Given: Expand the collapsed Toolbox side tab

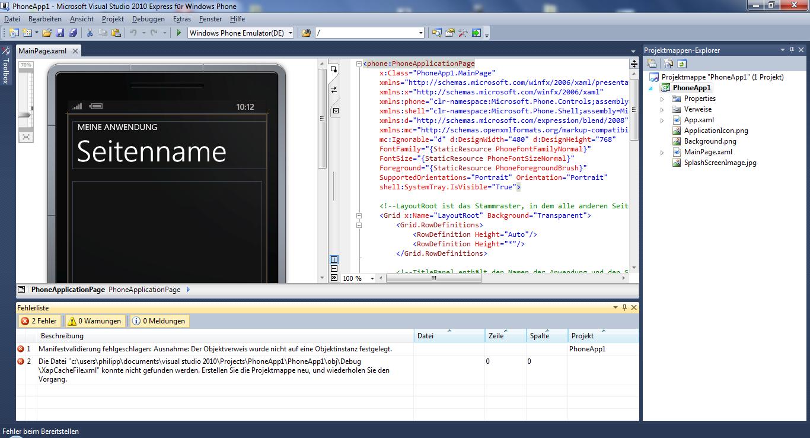Looking at the screenshot, I should [6, 65].
